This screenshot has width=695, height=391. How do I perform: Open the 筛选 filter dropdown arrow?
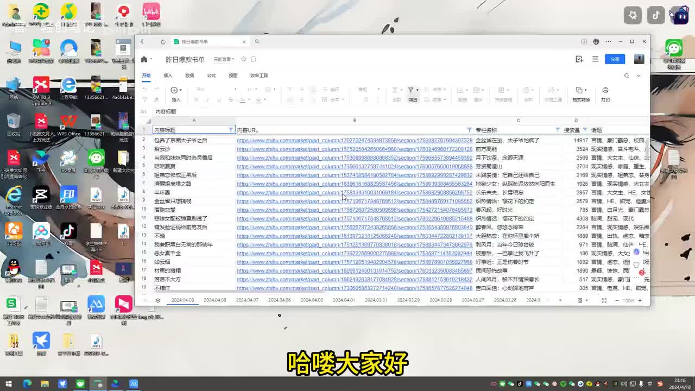click(x=417, y=90)
